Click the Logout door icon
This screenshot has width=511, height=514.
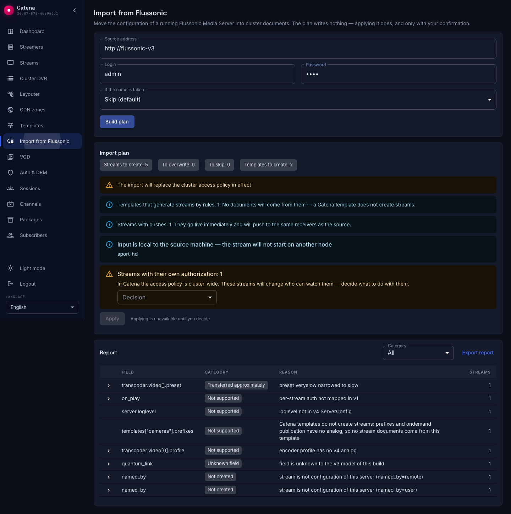click(x=11, y=284)
